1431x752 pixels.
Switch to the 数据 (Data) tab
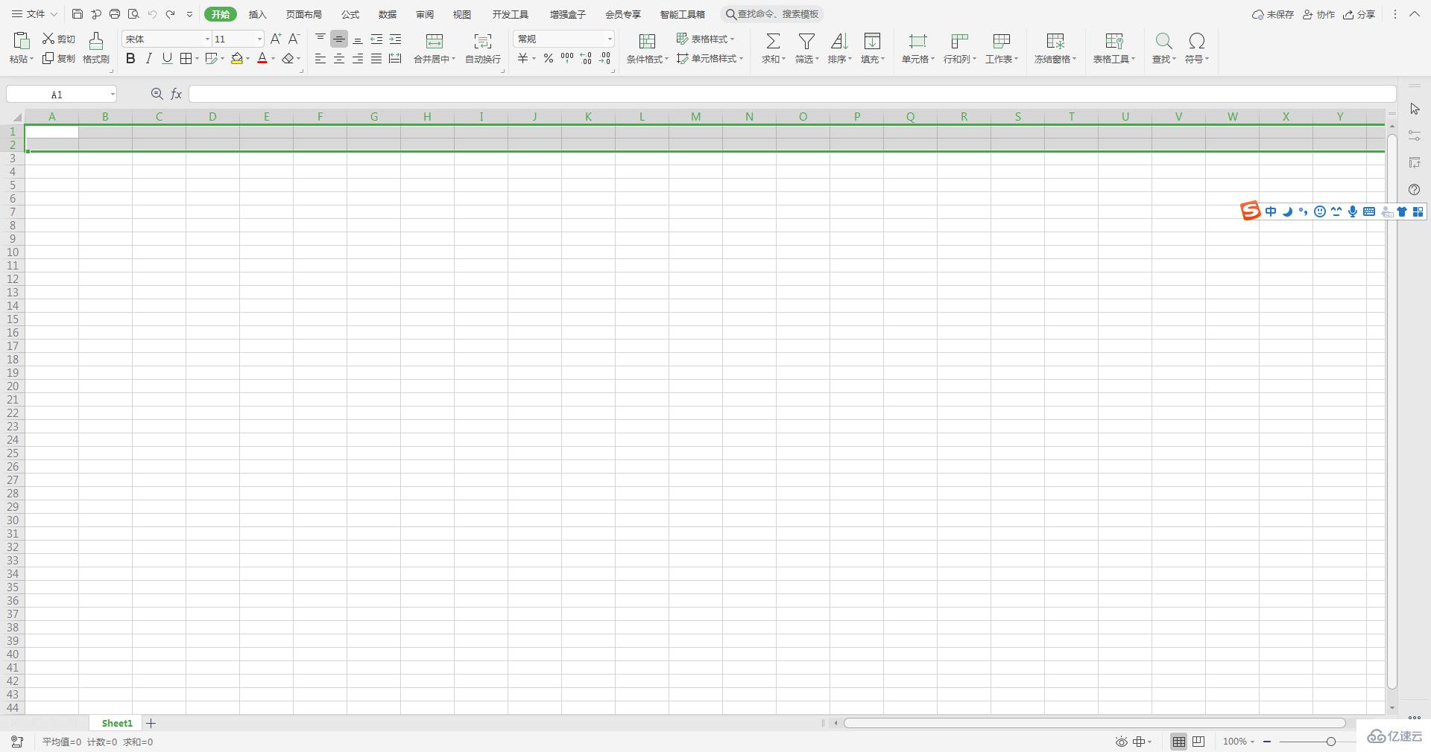(x=388, y=14)
